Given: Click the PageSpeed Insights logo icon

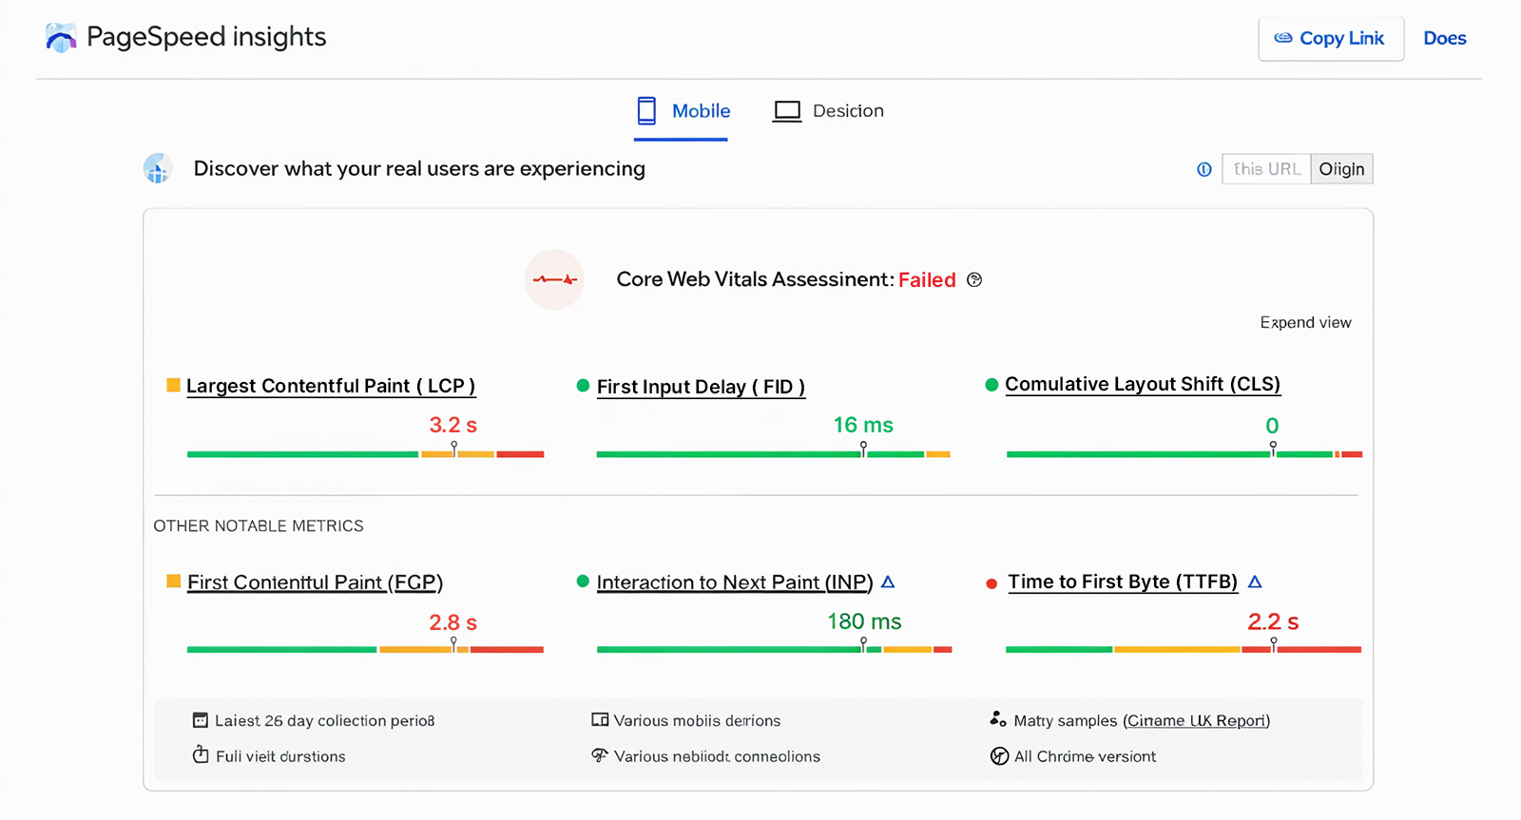Looking at the screenshot, I should (61, 38).
